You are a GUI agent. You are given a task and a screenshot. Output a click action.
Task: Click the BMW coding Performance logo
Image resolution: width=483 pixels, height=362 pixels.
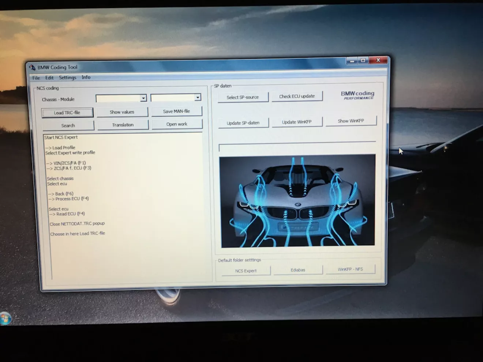[x=357, y=95]
